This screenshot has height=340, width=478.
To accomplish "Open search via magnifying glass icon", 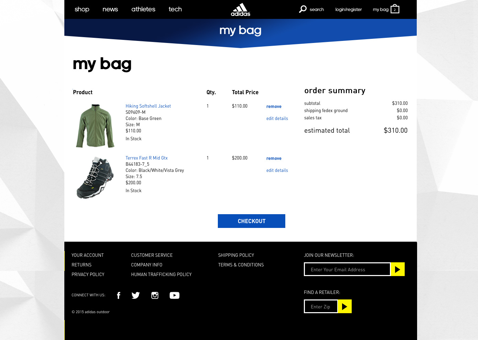I will 303,9.
